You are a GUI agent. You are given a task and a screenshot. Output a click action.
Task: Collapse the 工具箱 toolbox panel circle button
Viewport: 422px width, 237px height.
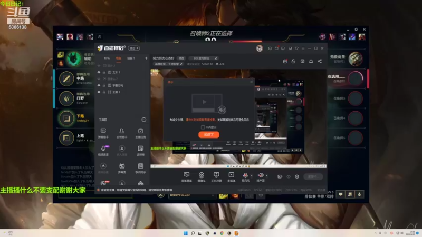[144, 120]
